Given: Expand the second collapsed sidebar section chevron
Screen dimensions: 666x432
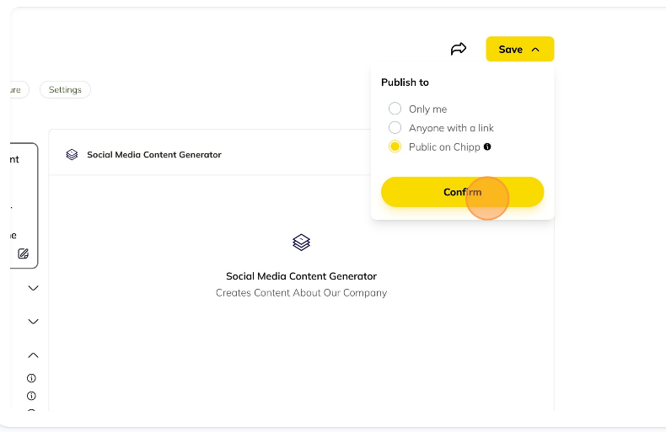Looking at the screenshot, I should coord(33,322).
